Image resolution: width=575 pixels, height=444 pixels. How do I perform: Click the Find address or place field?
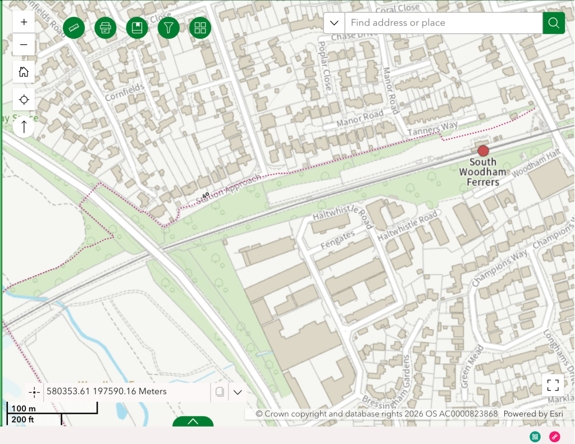444,23
